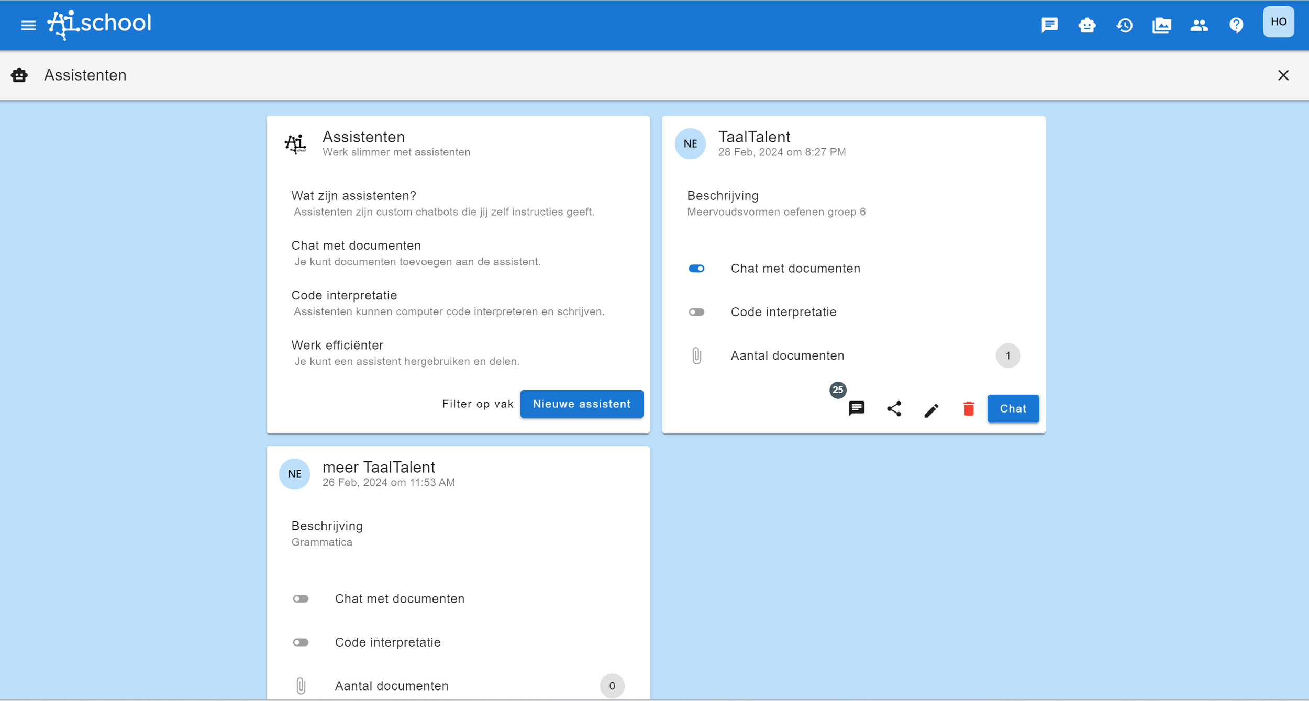This screenshot has width=1309, height=701.
Task: Click the NE avatar on meer TaalTalent card
Action: tap(294, 474)
